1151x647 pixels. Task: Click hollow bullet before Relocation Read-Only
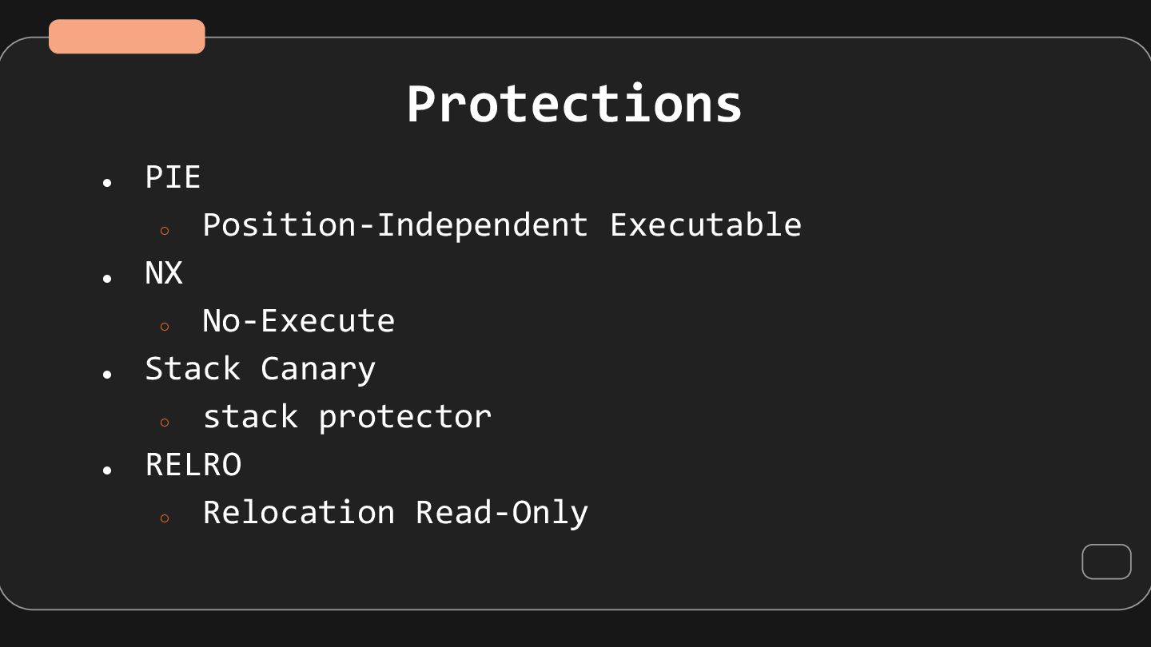coord(165,518)
